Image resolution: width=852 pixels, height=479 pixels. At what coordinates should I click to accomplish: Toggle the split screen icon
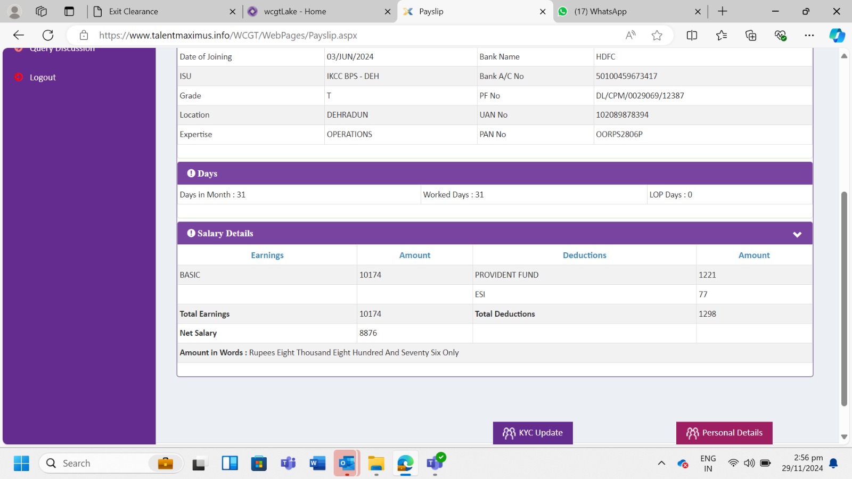pyautogui.click(x=692, y=35)
